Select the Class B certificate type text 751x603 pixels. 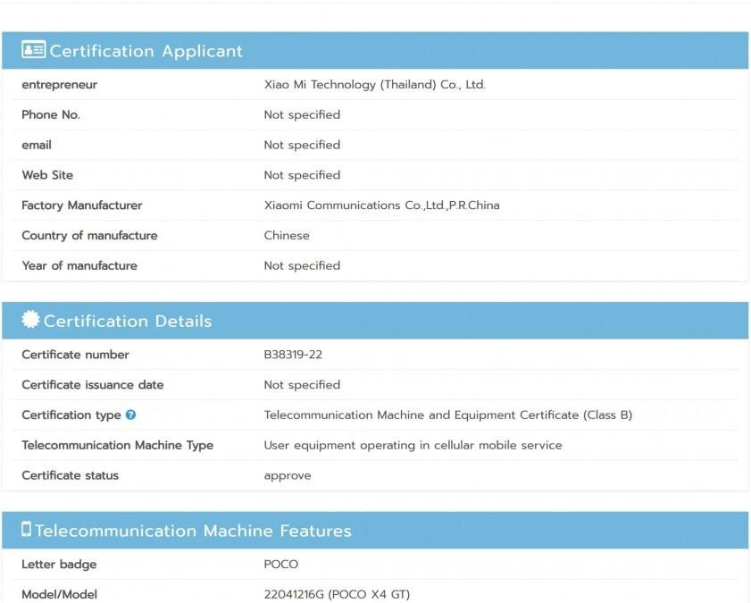(x=447, y=415)
